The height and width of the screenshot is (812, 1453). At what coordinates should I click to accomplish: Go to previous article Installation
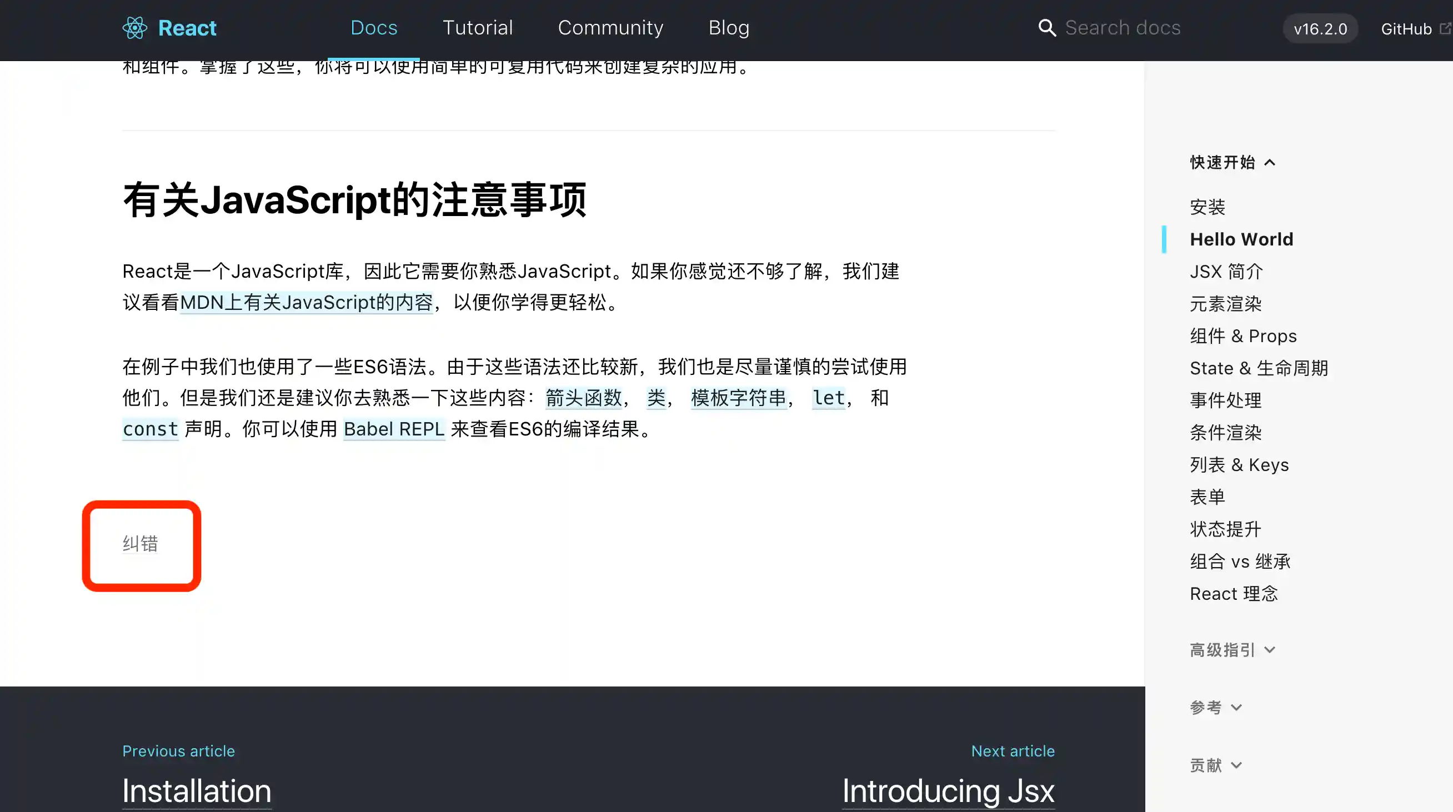point(196,790)
